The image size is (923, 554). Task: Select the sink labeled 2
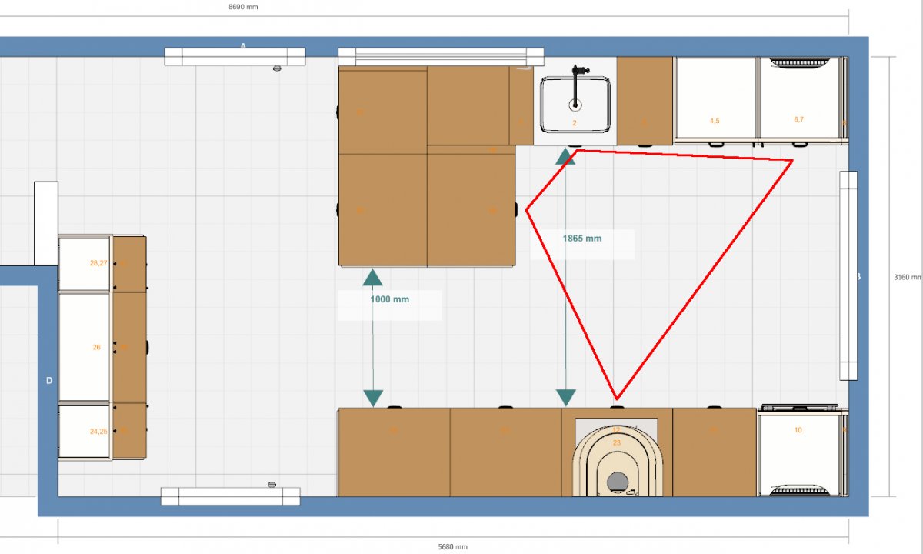tap(575, 105)
